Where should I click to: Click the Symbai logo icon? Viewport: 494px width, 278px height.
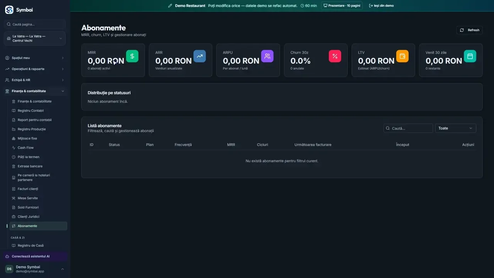pyautogui.click(x=9, y=10)
